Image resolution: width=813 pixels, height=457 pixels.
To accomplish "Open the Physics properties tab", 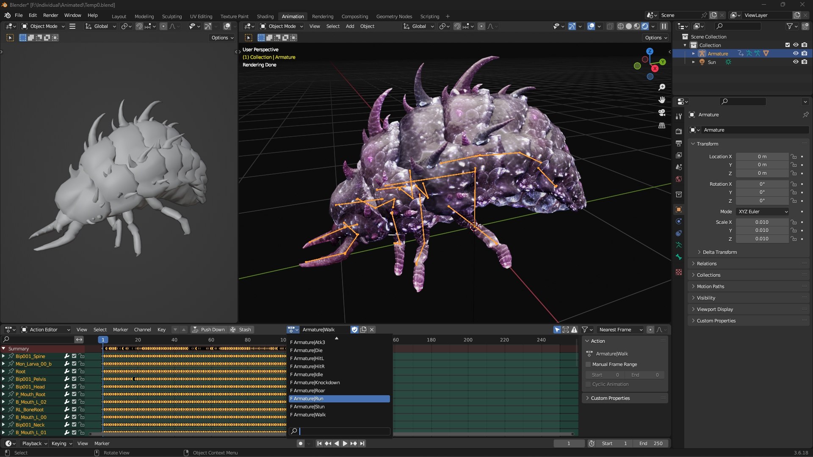I will pyautogui.click(x=679, y=221).
